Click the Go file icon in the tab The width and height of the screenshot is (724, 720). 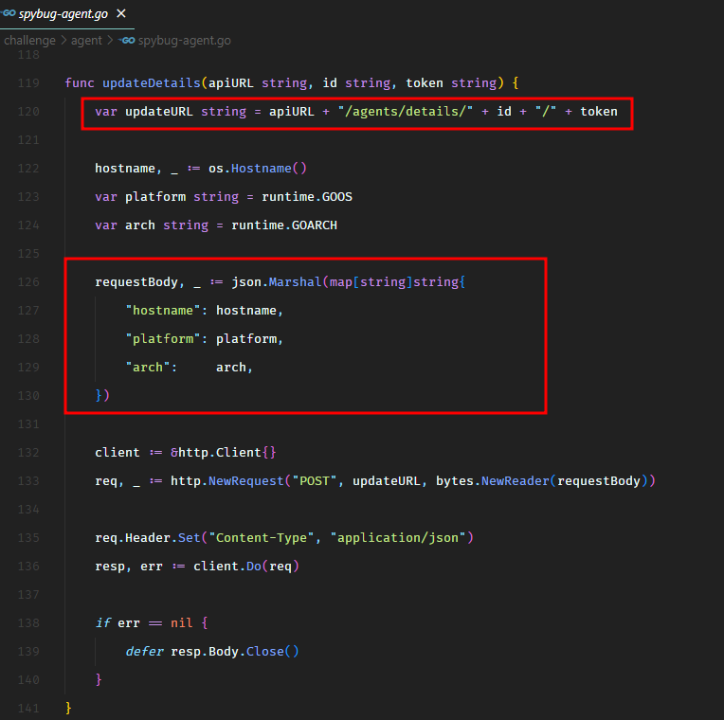(9, 14)
